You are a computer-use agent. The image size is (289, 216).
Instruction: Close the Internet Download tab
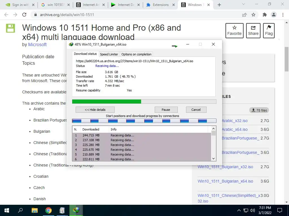point(138,5)
